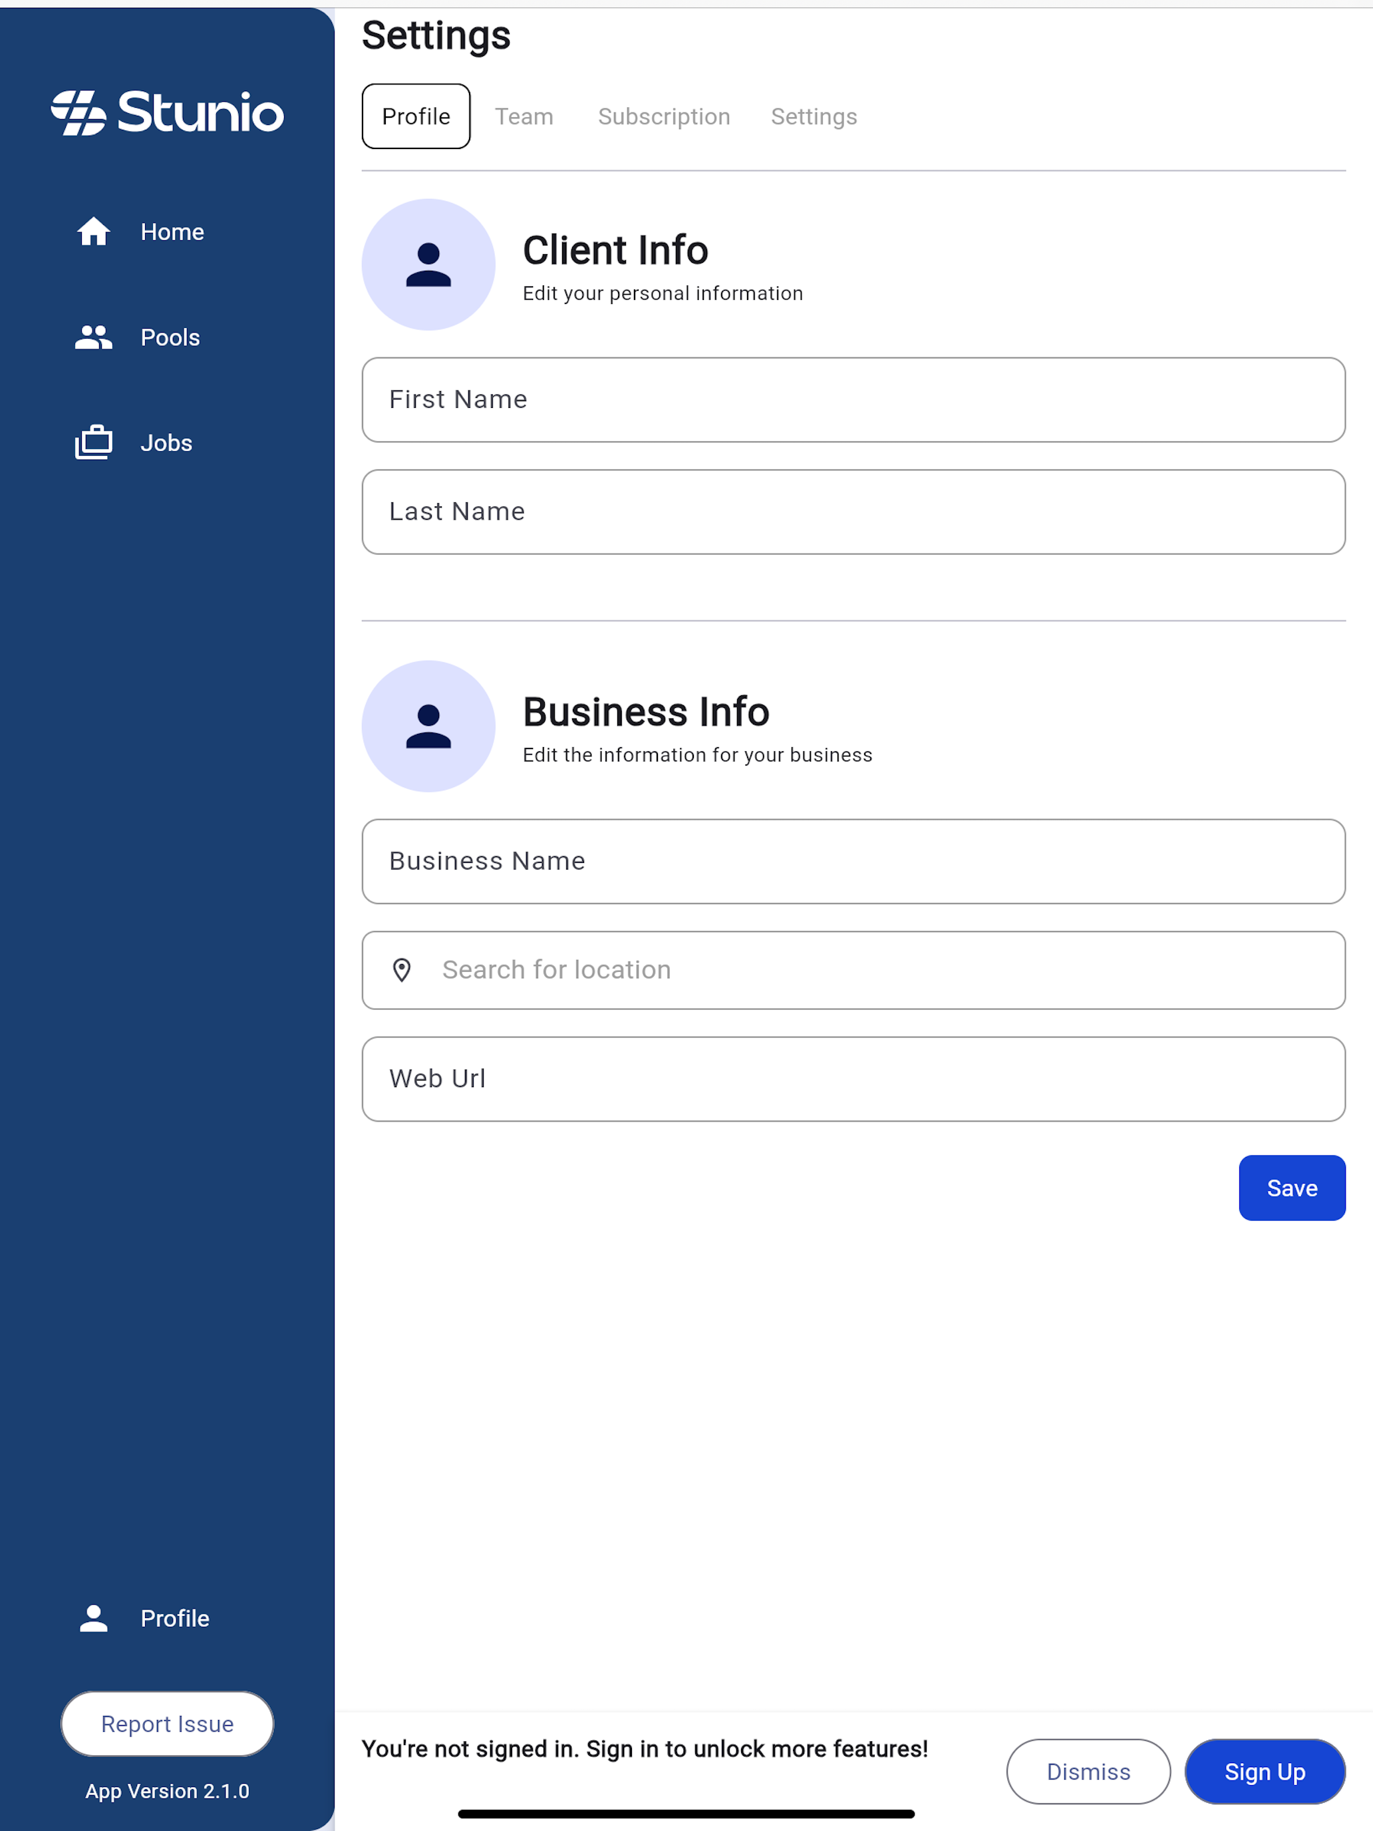Dismiss the sign-in banner
The width and height of the screenshot is (1373, 1831).
click(1088, 1771)
